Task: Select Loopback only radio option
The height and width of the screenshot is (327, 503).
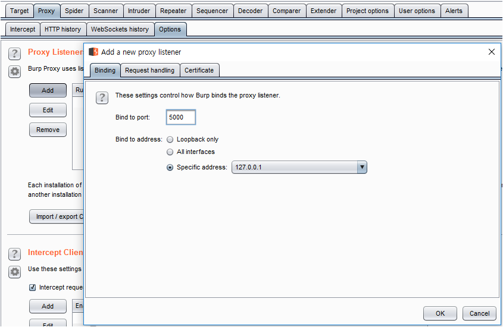Action: point(170,140)
